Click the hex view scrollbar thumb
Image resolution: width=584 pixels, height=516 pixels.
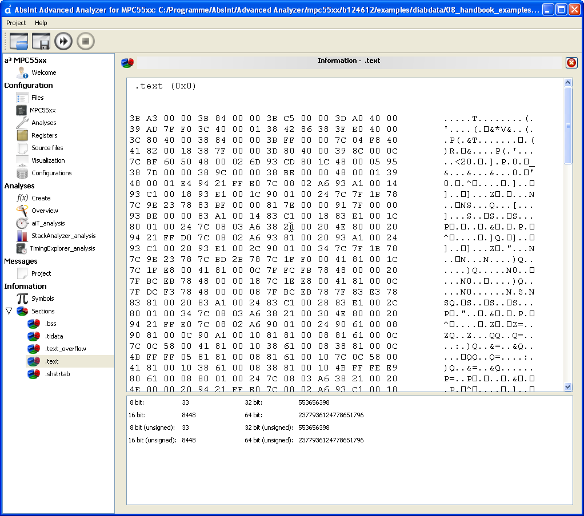[568, 126]
